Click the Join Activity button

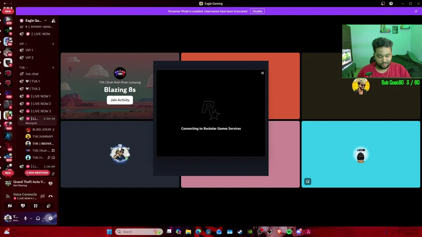(120, 100)
